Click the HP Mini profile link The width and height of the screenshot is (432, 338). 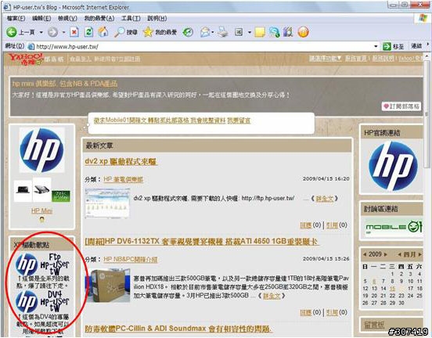click(x=42, y=211)
